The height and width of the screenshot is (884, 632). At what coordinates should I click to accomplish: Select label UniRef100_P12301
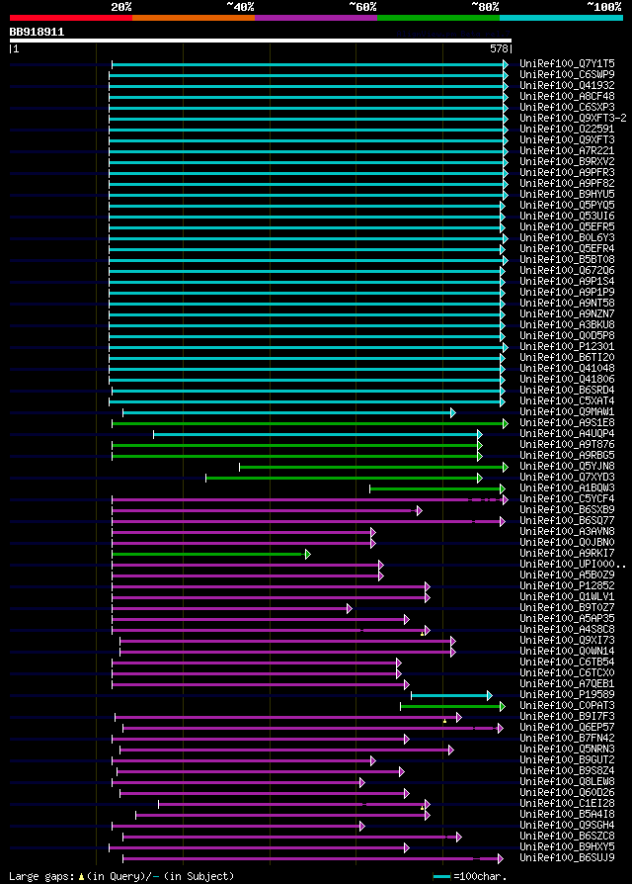[x=567, y=347]
